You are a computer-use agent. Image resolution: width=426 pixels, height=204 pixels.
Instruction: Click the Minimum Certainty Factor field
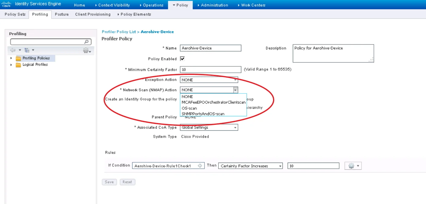211,69
